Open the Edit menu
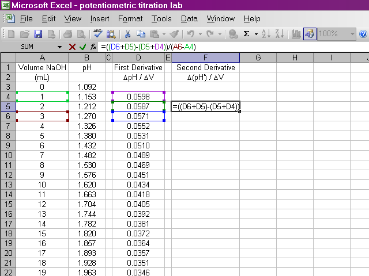Screen dimensions: 369x276 tap(48, 19)
